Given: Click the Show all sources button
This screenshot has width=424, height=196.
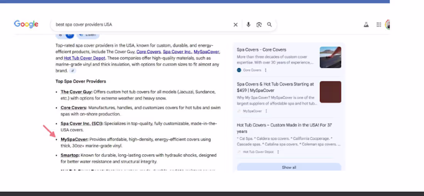Looking at the screenshot, I should pos(289,167).
